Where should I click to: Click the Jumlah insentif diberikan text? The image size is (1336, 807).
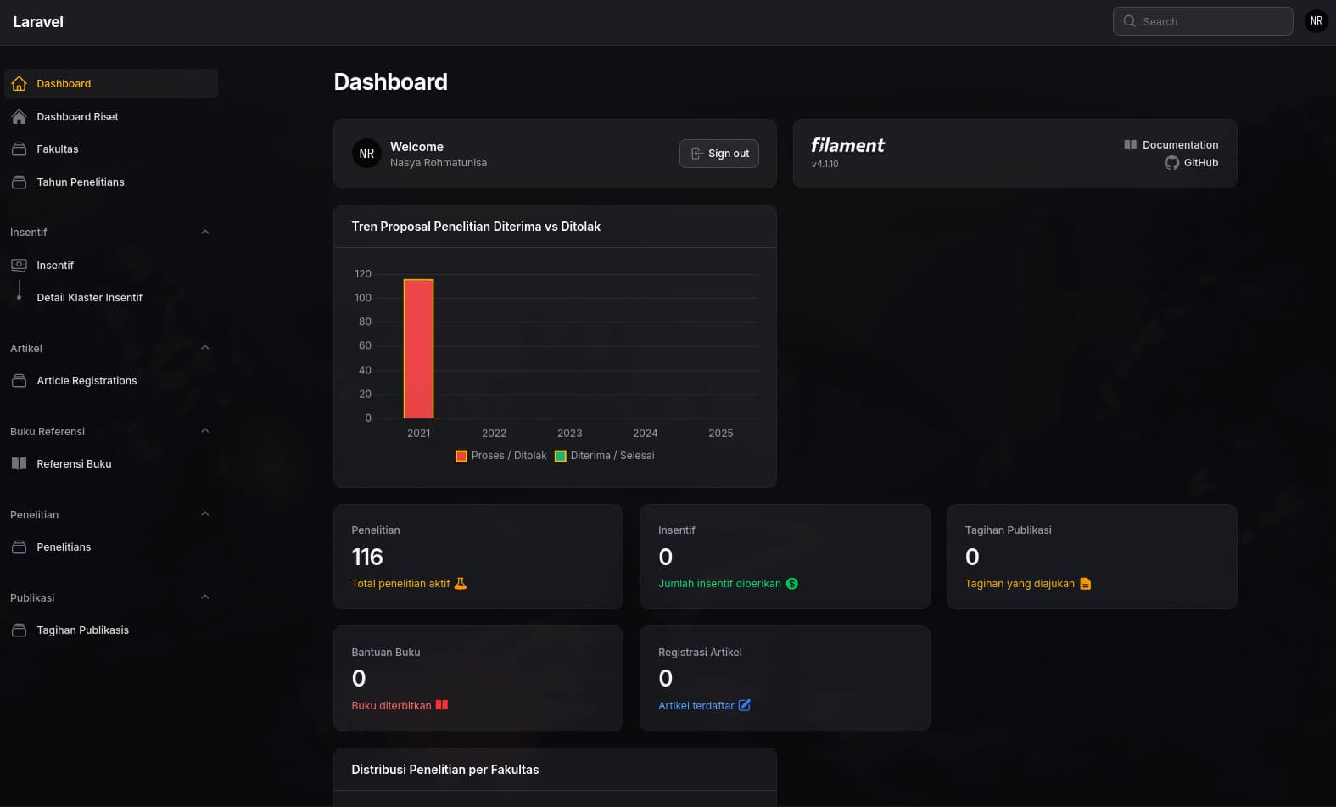[x=719, y=584]
